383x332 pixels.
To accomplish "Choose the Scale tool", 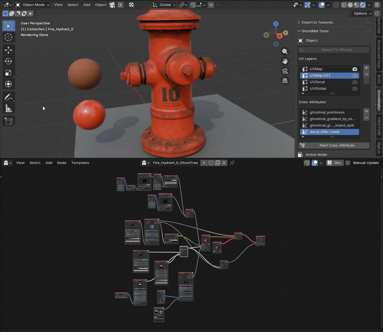I will tap(8, 73).
